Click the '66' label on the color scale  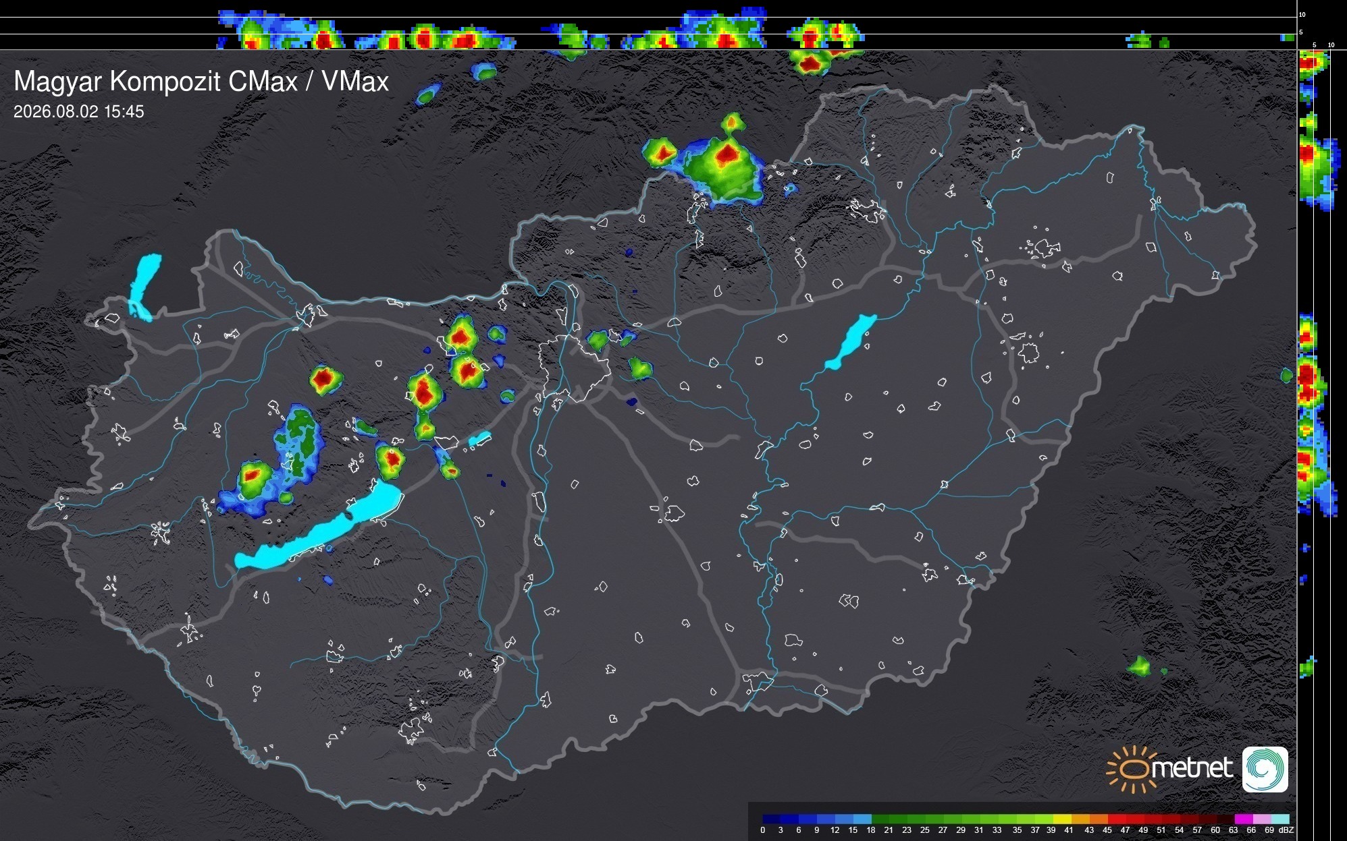pyautogui.click(x=1251, y=830)
